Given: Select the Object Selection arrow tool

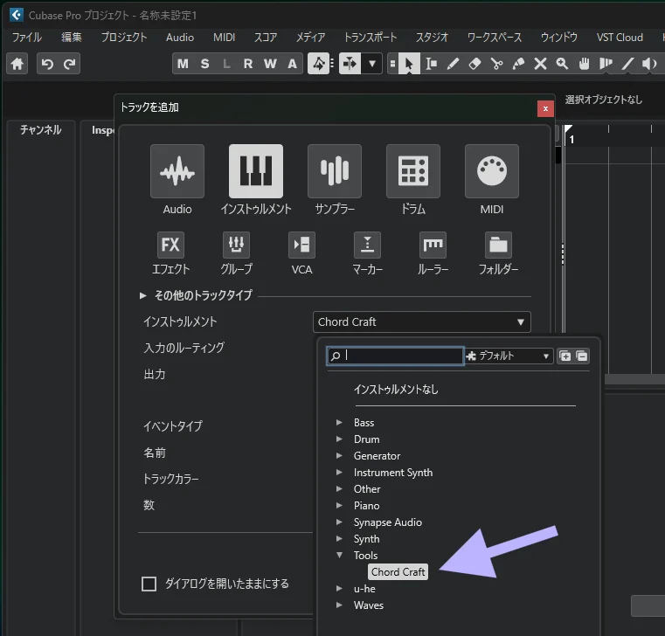Looking at the screenshot, I should click(x=409, y=64).
